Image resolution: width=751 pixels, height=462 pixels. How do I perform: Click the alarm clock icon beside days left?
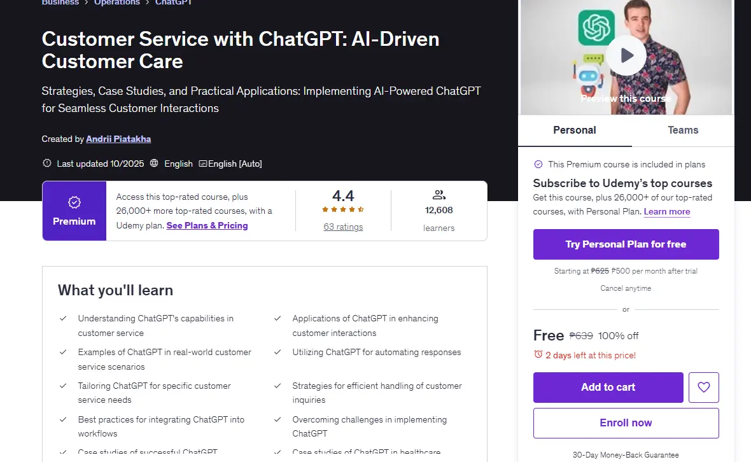pos(538,354)
